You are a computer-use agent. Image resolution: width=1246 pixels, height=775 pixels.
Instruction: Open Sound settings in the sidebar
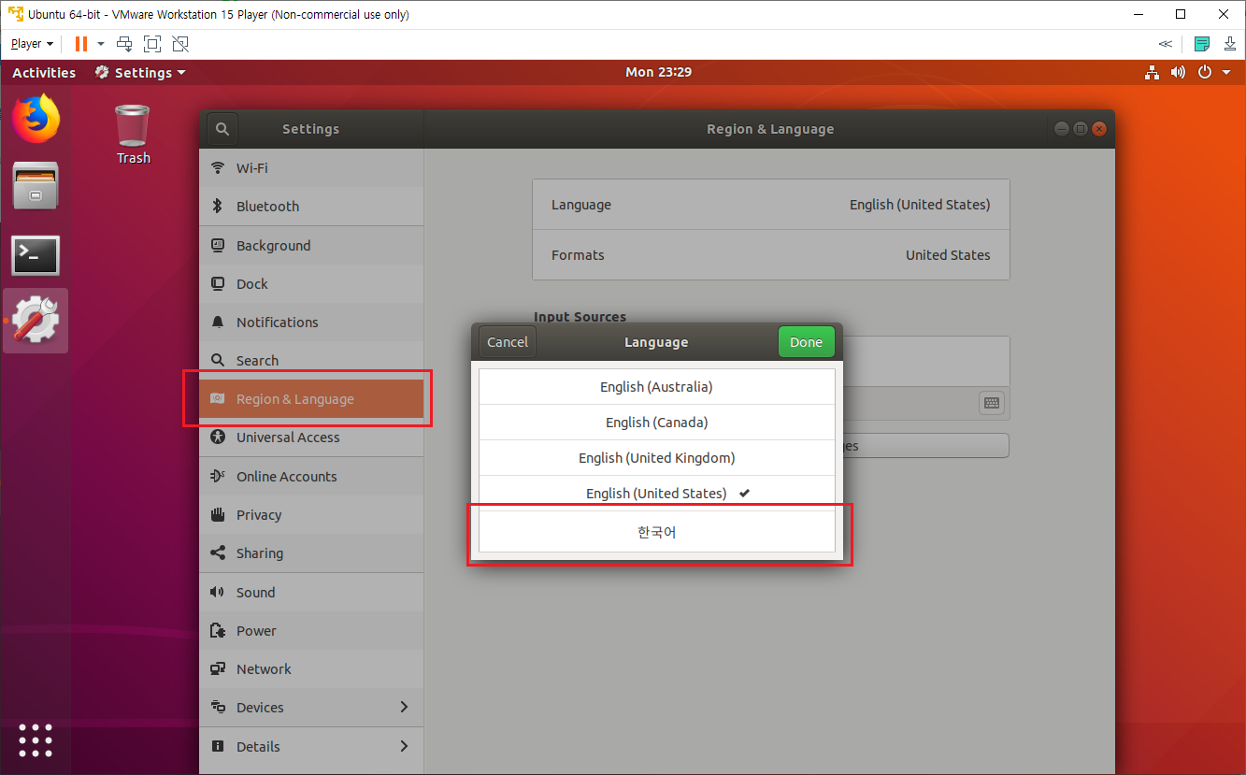[311, 593]
